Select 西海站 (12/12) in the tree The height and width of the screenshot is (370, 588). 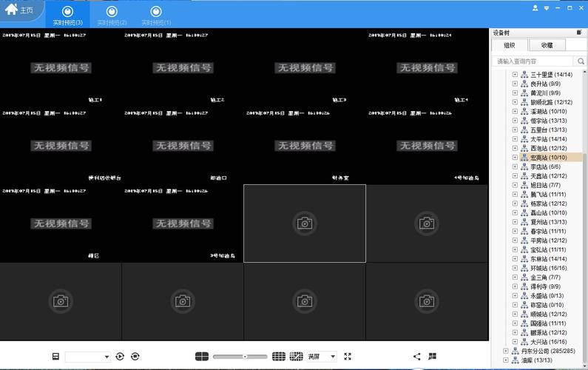coord(548,148)
